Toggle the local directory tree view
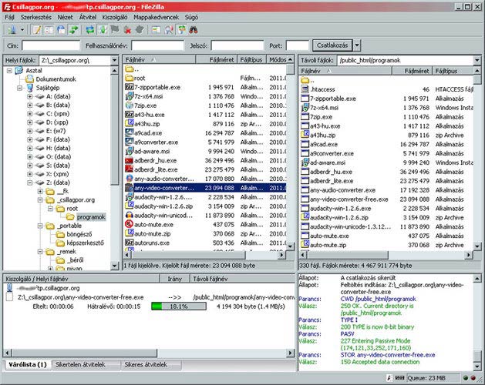This screenshot has width=485, height=385. tap(49, 29)
